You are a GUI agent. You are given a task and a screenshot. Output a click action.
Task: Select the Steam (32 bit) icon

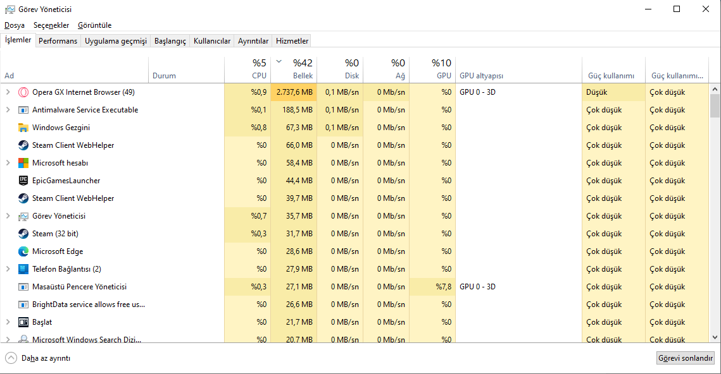[23, 234]
